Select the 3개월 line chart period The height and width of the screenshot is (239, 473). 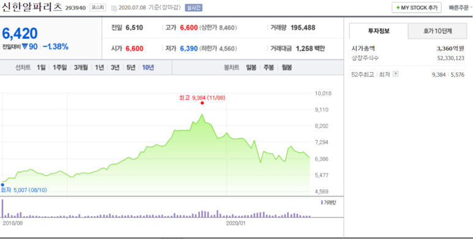[x=81, y=67]
